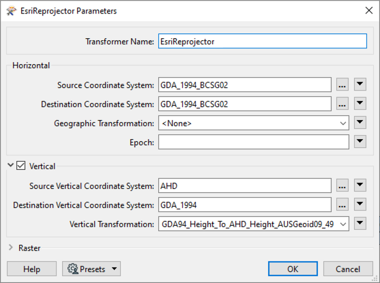This screenshot has width=380, height=283.
Task: Click the Help button
Action: pos(32,269)
